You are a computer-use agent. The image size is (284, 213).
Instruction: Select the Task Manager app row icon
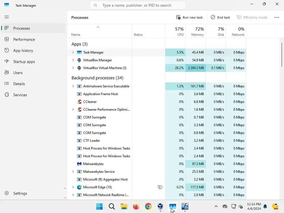[79, 52]
